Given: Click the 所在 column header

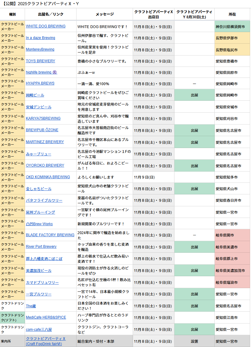Looking at the screenshot, I should (232, 14).
